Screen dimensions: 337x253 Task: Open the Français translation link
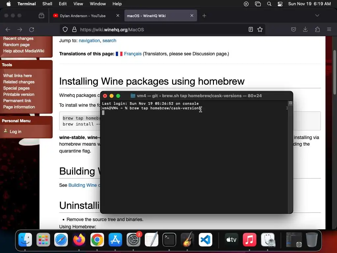(133, 54)
